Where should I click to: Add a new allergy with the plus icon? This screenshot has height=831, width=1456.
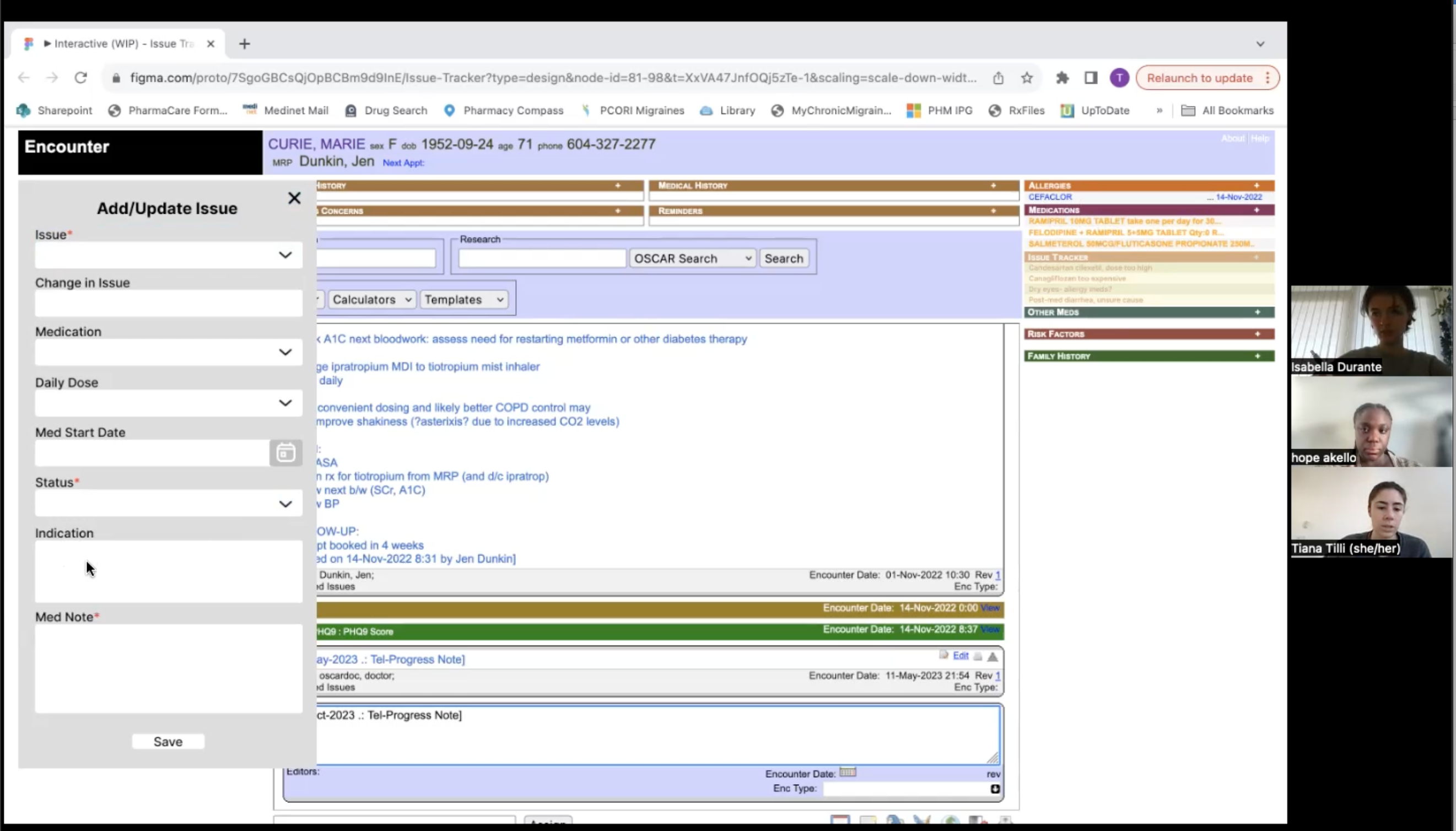click(x=1257, y=186)
